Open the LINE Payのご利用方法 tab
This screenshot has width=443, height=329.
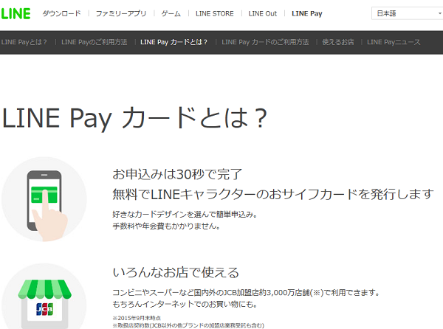94,42
